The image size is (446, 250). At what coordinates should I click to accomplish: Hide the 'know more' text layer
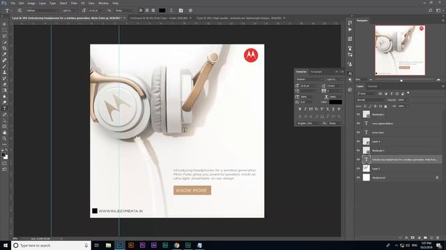(x=358, y=133)
